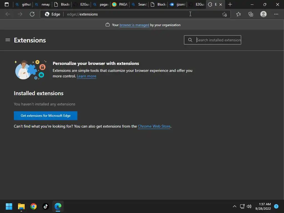284x213 pixels.
Task: Open the Windows Start menu
Action: pyautogui.click(x=9, y=206)
